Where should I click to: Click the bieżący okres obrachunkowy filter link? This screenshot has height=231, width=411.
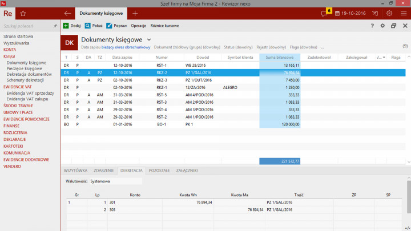126,47
